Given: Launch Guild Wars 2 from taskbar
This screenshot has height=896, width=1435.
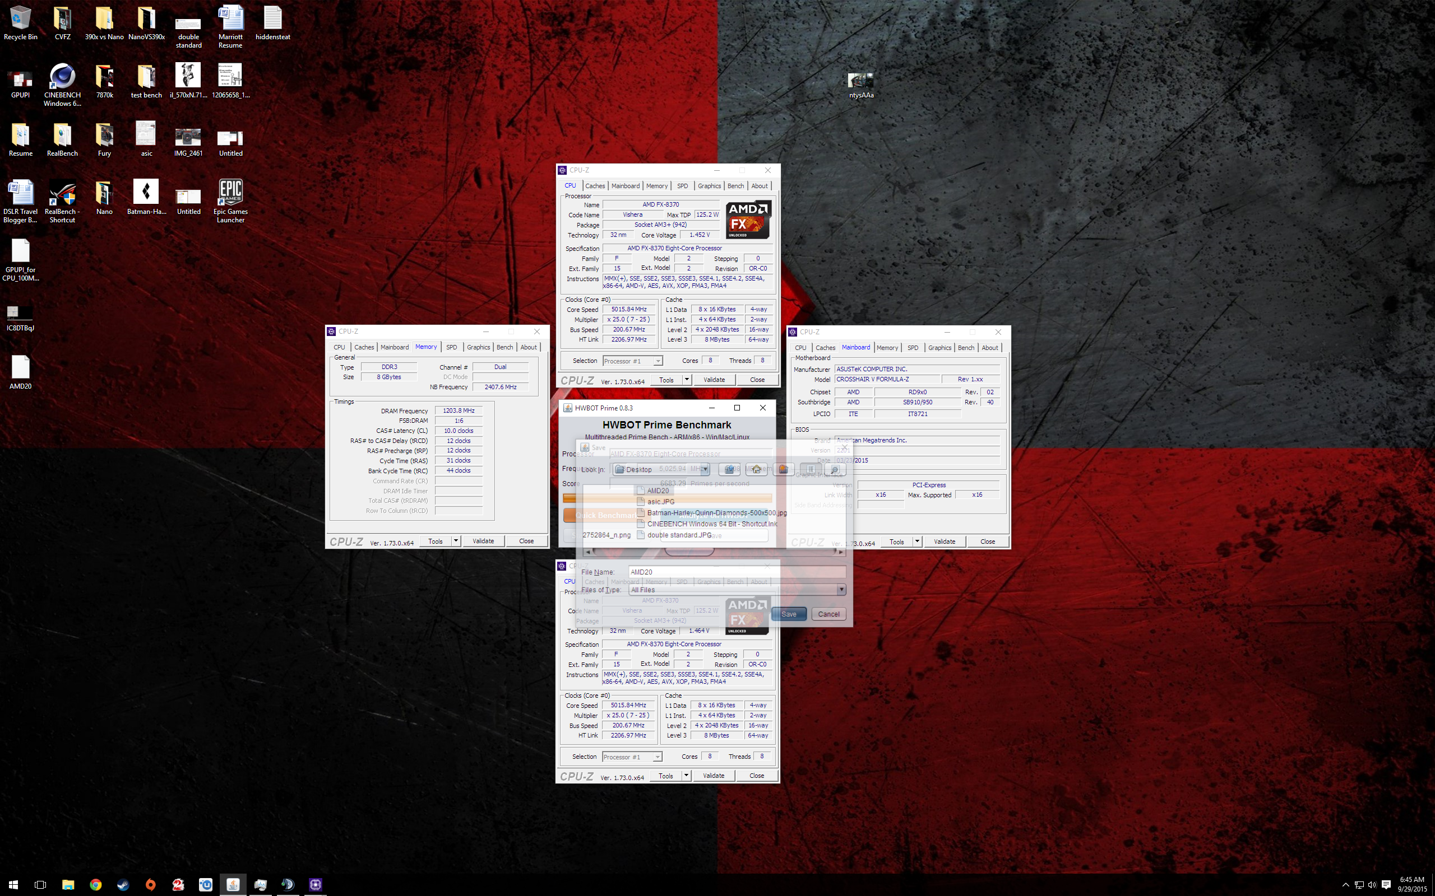Looking at the screenshot, I should pos(178,885).
